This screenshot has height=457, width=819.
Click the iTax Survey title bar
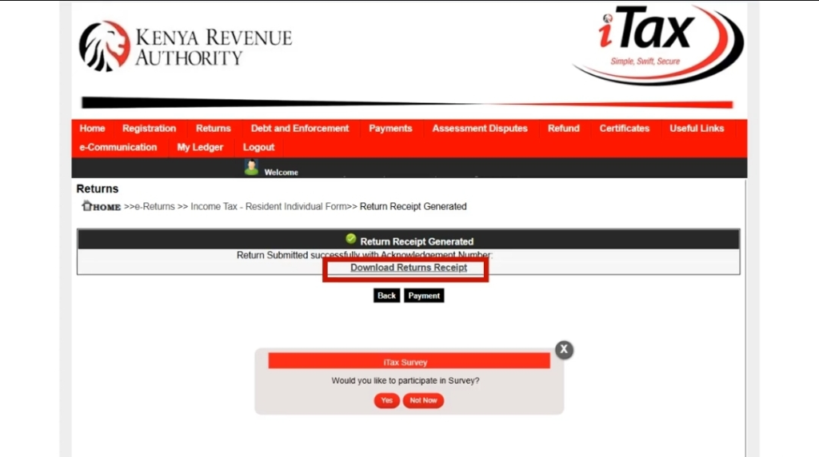409,362
